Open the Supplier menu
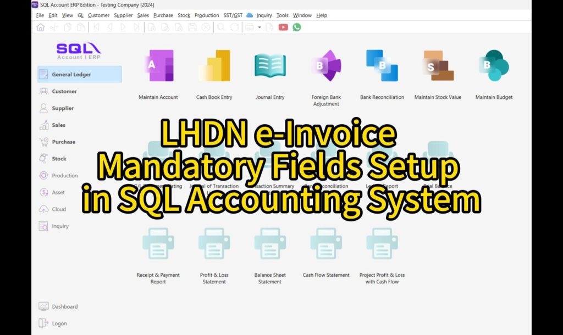The width and height of the screenshot is (563, 335). click(x=123, y=15)
